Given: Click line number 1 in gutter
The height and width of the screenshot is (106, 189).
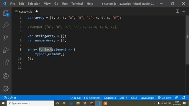Looking at the screenshot, I should [20, 18].
